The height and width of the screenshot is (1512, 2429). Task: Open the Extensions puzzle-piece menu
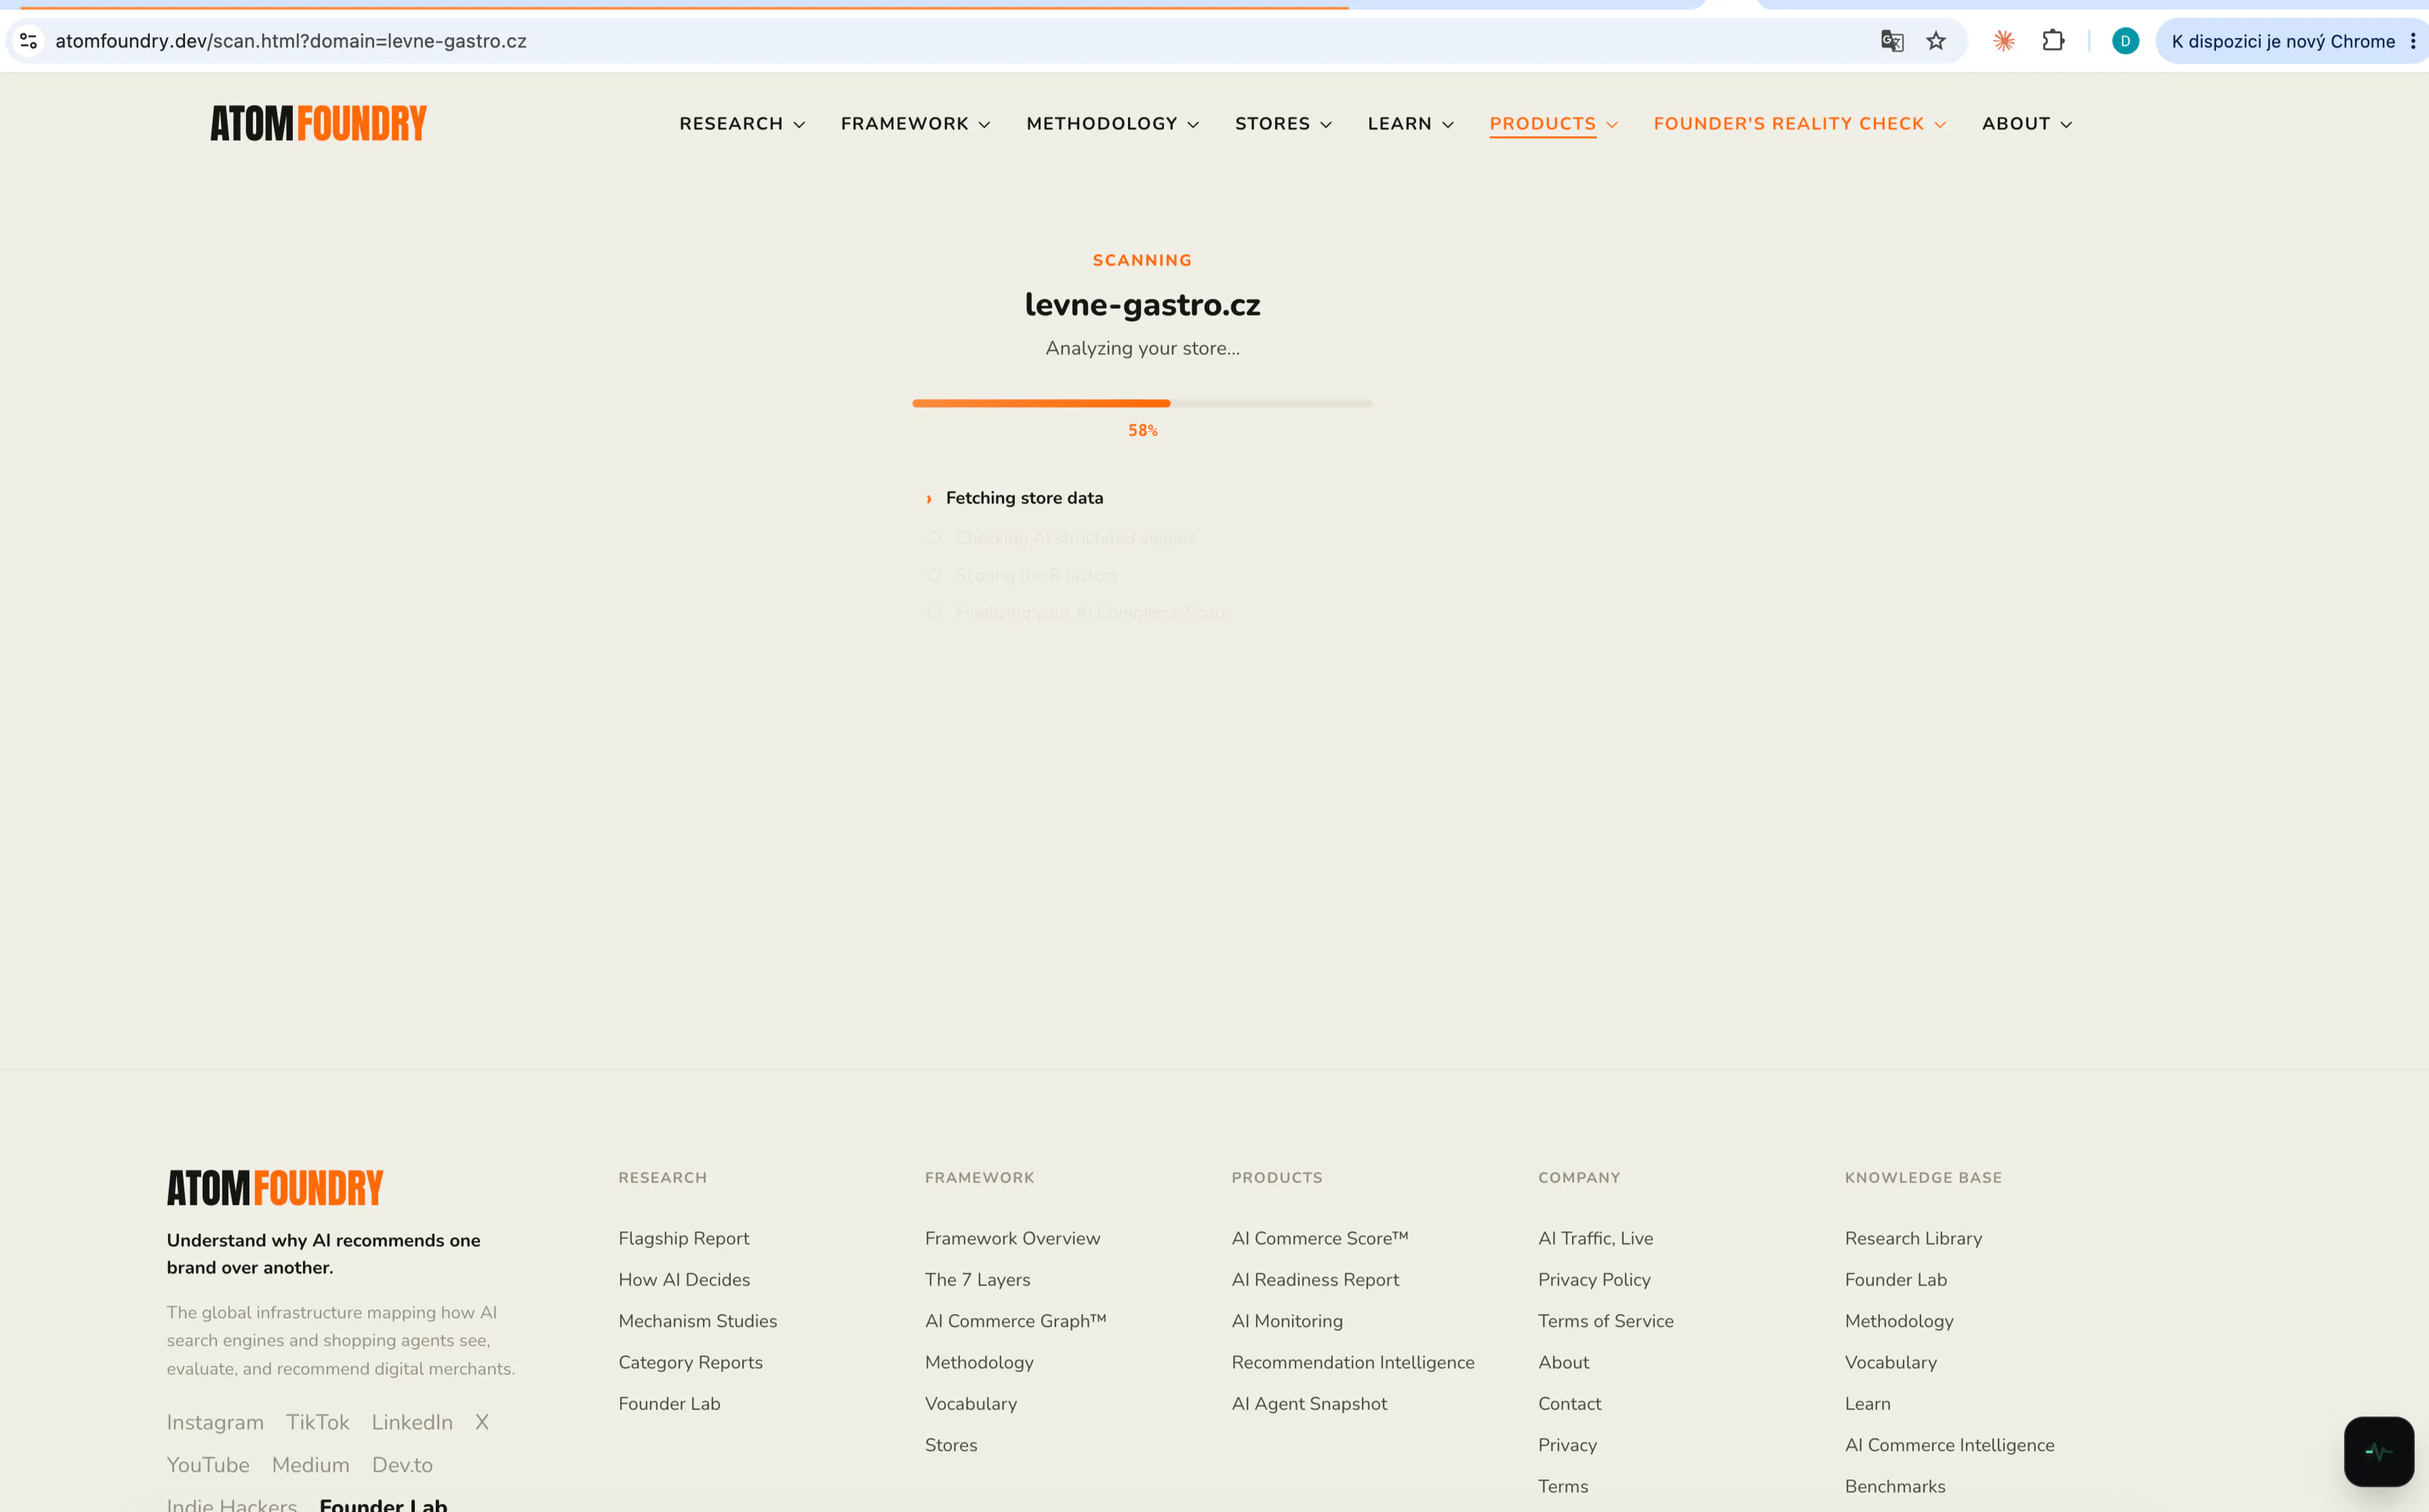tap(2053, 41)
